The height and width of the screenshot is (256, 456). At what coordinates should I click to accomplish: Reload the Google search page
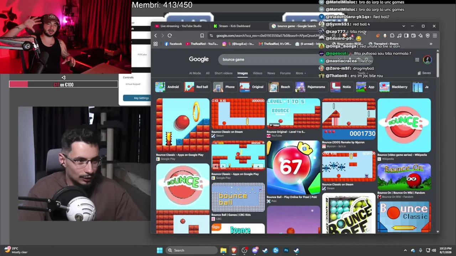[170, 36]
